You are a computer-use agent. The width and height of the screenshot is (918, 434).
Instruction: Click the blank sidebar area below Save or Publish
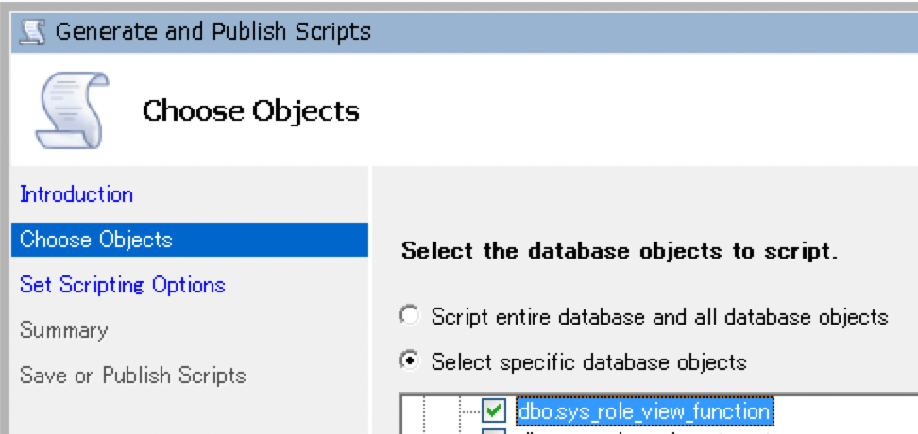(189, 410)
